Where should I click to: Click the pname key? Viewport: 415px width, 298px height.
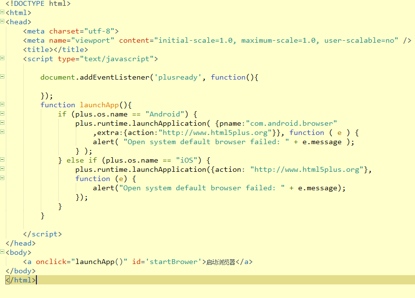(x=230, y=124)
